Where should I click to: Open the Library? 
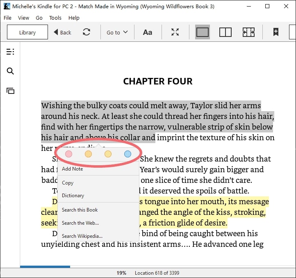(x=27, y=32)
